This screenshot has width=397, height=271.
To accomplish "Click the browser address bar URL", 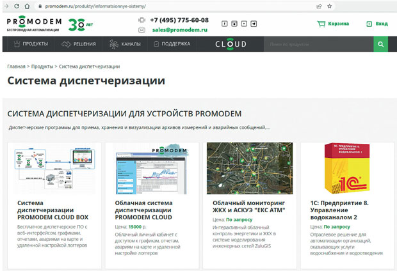I will (95, 6).
